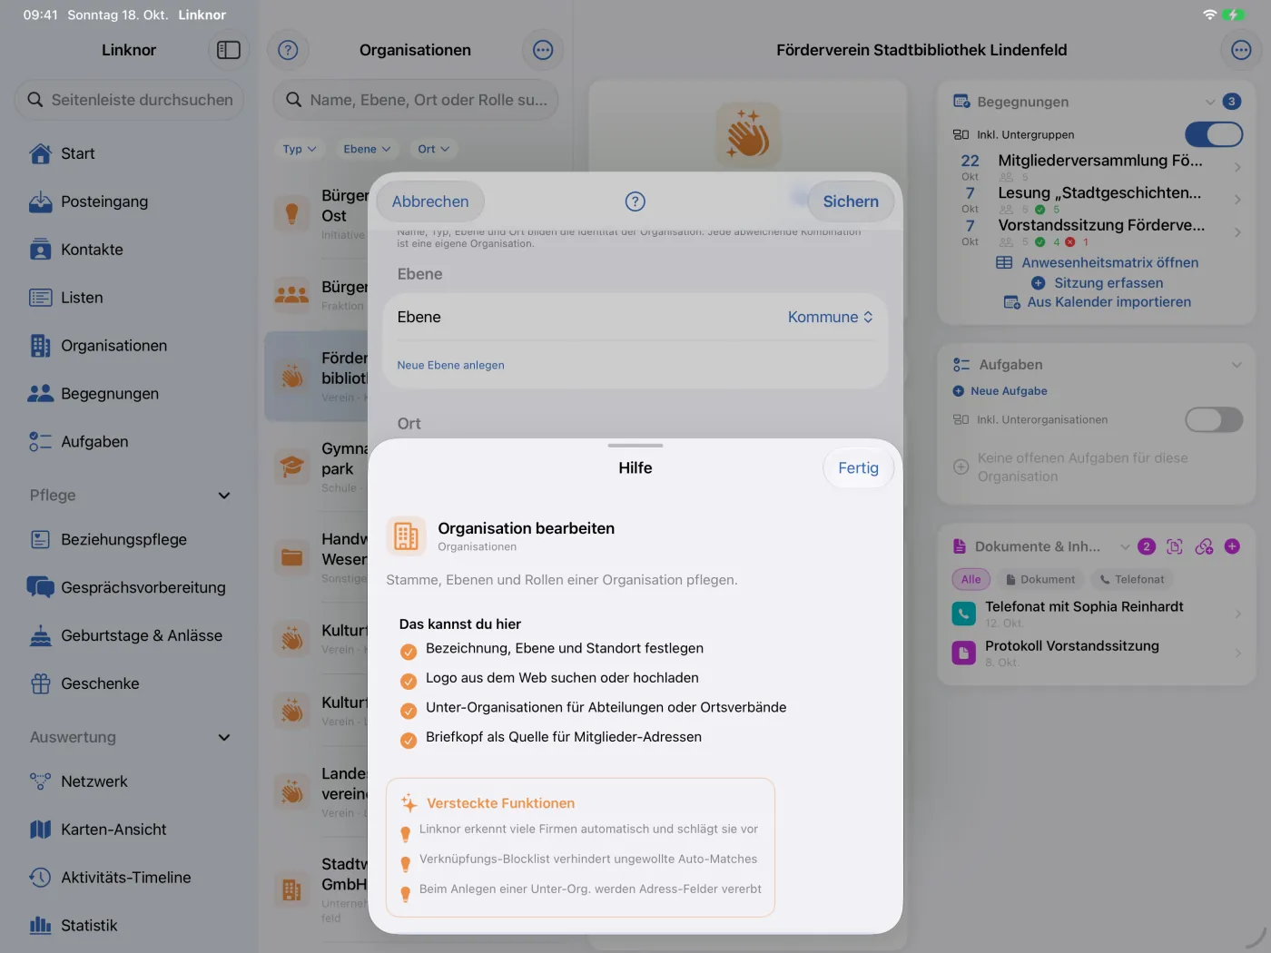Image resolution: width=1271 pixels, height=953 pixels.
Task: Click the Netzwerk graph icon
Action: 41,781
